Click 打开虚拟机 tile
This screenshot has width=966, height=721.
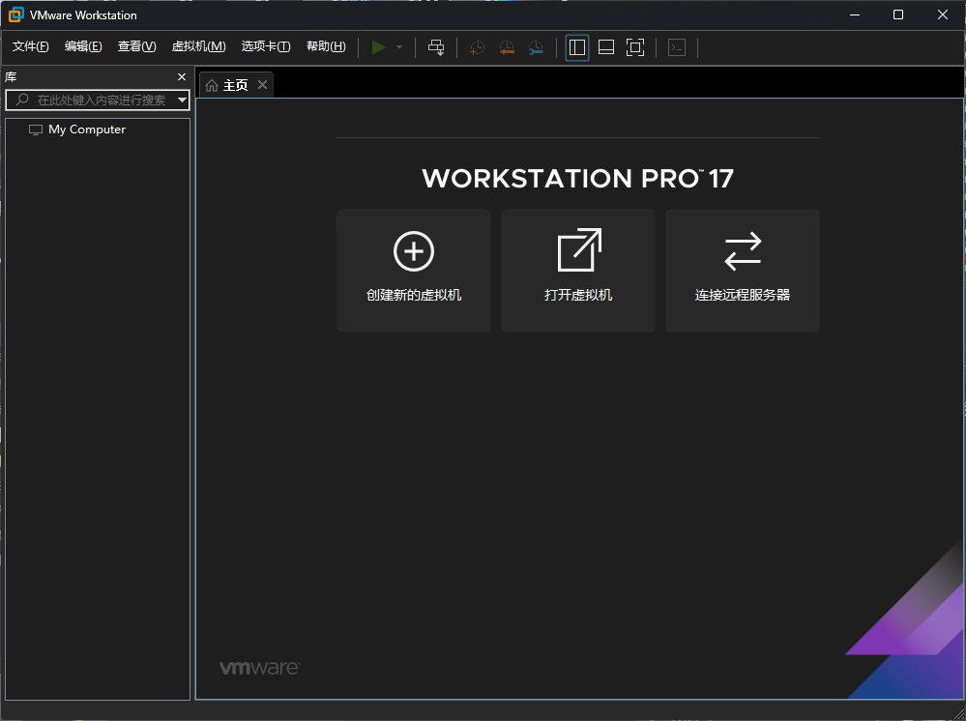(x=578, y=271)
